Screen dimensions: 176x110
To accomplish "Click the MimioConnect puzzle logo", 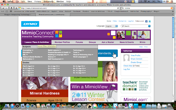I will (x=59, y=34).
